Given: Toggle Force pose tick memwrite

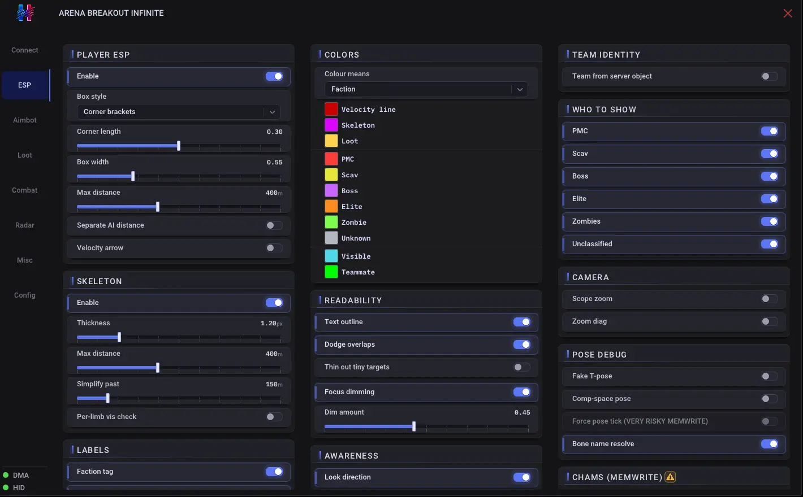Looking at the screenshot, I should click(x=770, y=421).
